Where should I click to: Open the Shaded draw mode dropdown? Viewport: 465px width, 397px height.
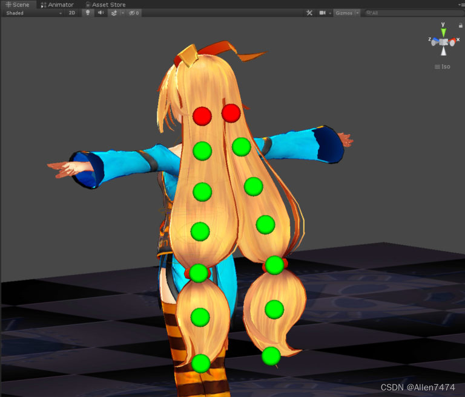(x=34, y=13)
